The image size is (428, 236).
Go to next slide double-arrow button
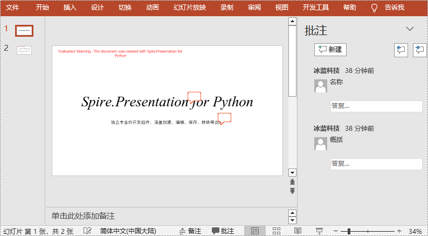(292, 191)
